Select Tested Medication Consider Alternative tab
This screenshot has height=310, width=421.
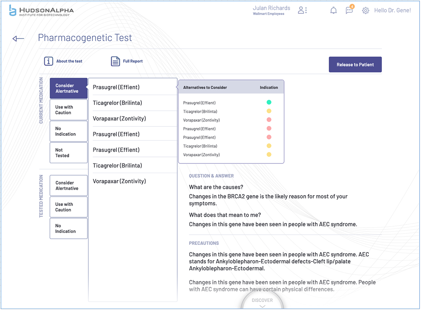(x=69, y=186)
